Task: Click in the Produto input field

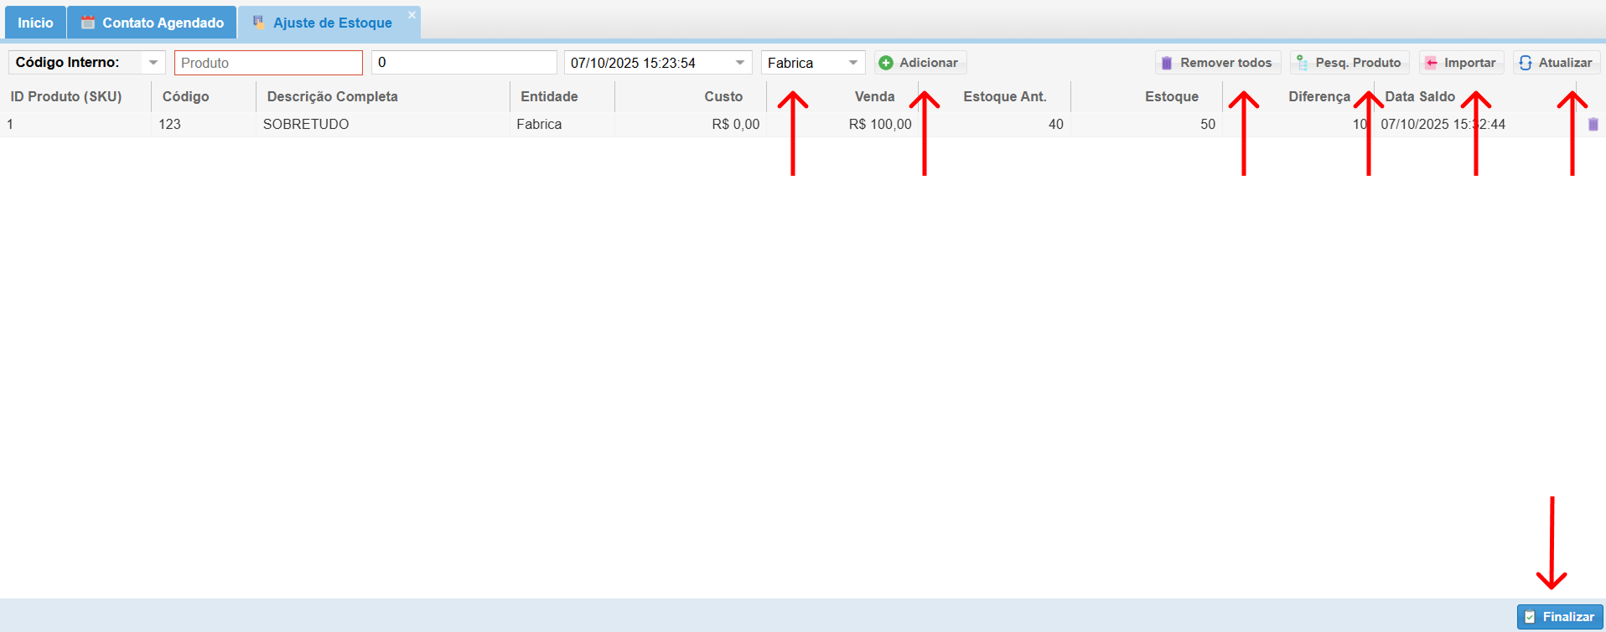Action: (268, 63)
